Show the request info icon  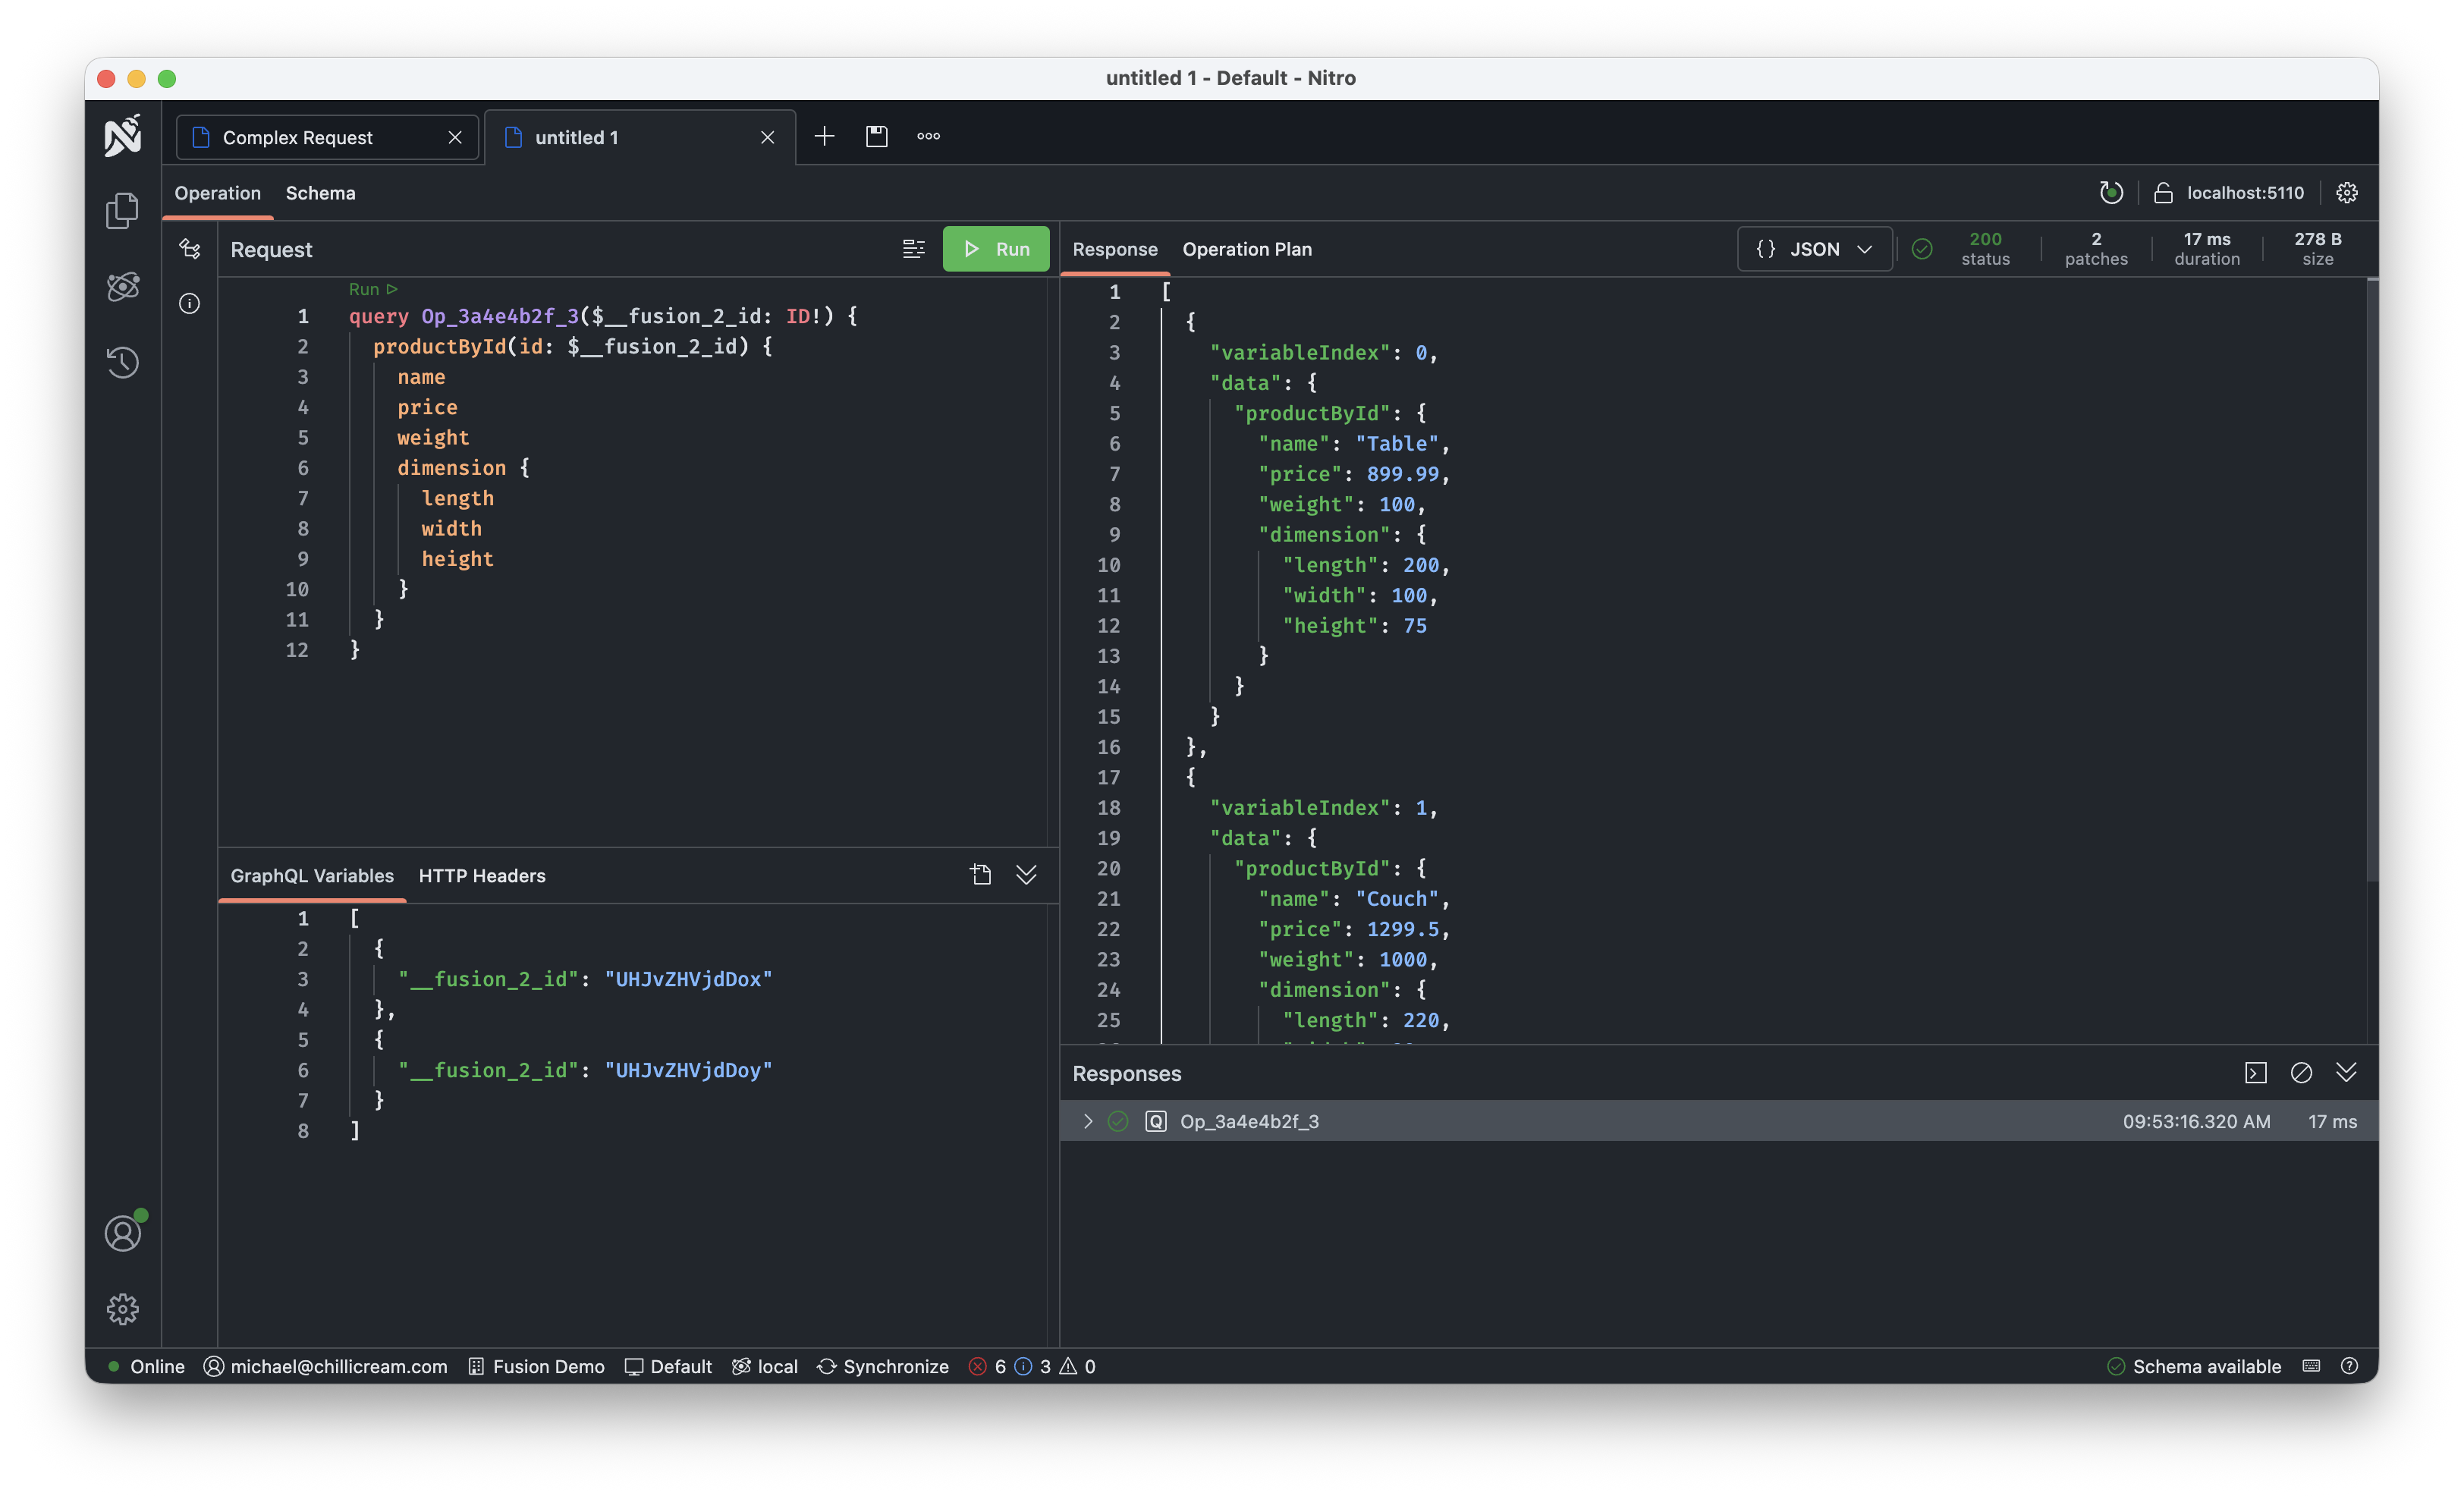(x=190, y=303)
